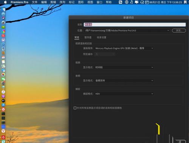
Task: Launch the red Vivaldi browser from the dock
Action: (3, 109)
